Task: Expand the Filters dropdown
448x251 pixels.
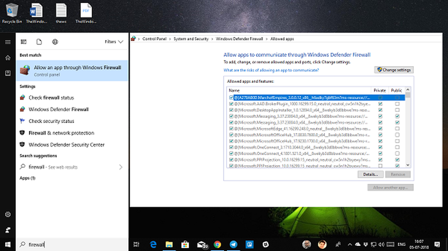Action: [114, 42]
